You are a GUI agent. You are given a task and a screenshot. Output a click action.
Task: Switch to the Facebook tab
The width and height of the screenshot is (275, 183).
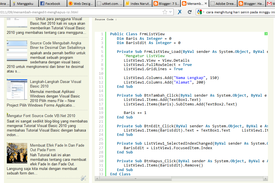click(53, 4)
